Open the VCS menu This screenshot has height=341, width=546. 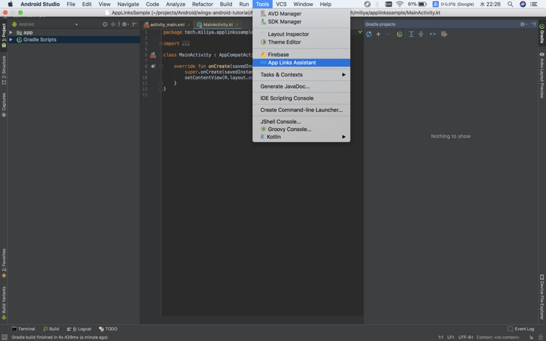281,4
